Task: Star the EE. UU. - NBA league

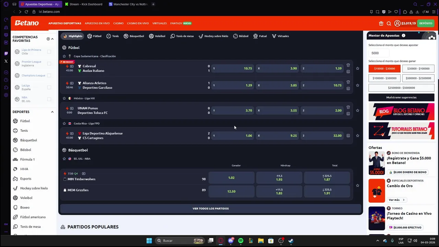Action: tap(64, 159)
